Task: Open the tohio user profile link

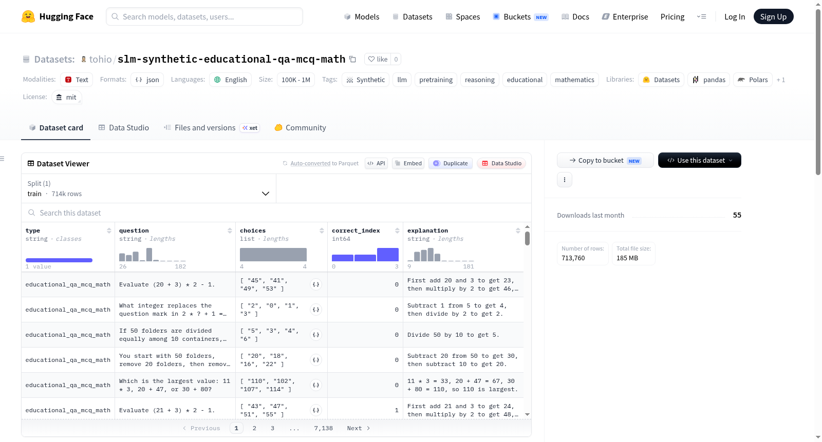Action: tap(100, 59)
